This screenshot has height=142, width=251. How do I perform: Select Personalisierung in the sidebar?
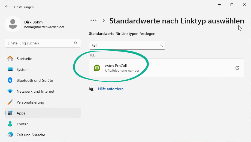(30, 102)
